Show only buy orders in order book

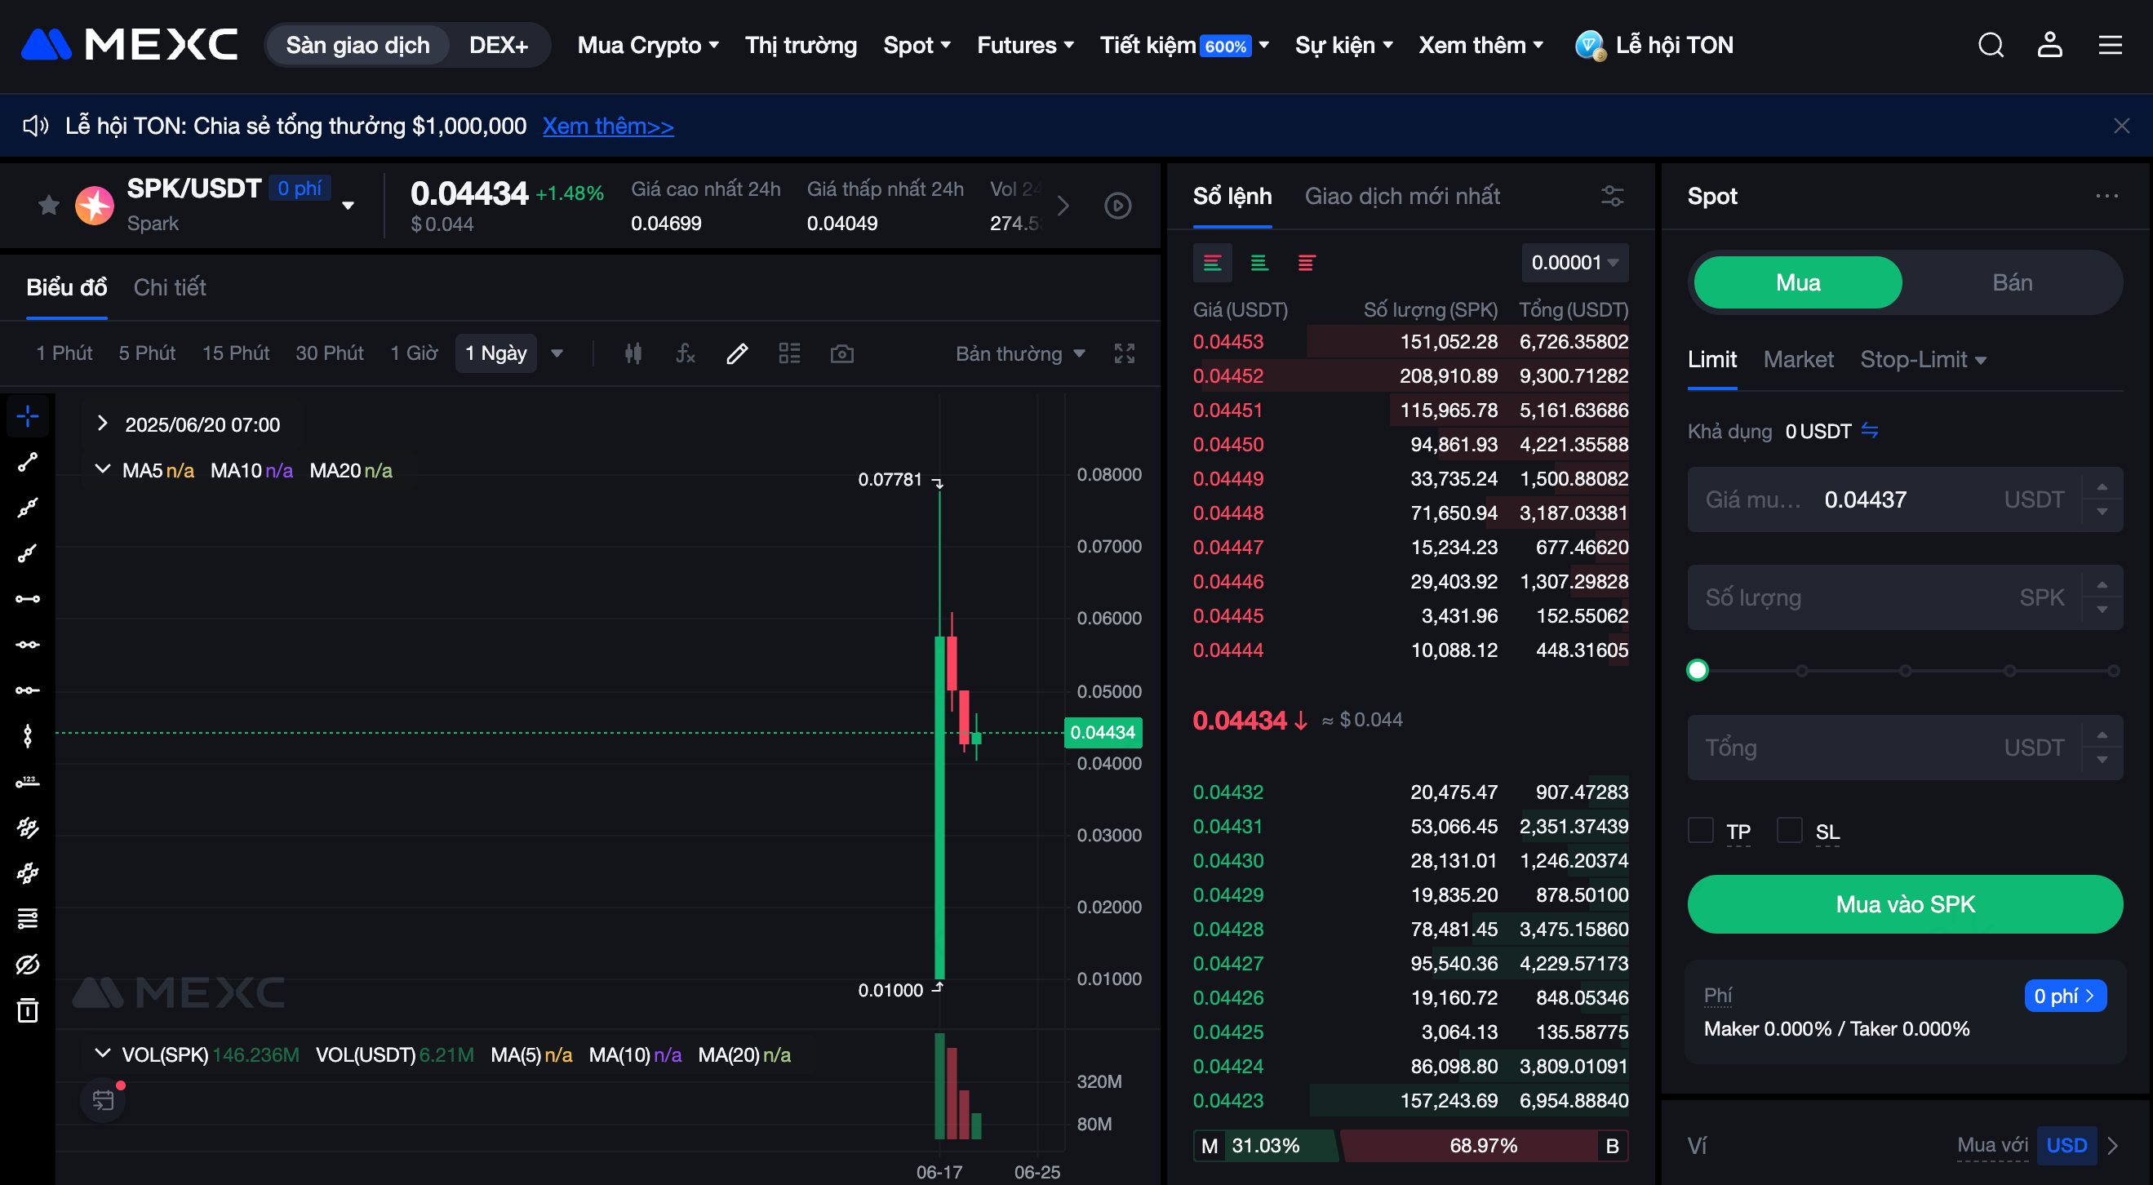click(1259, 264)
